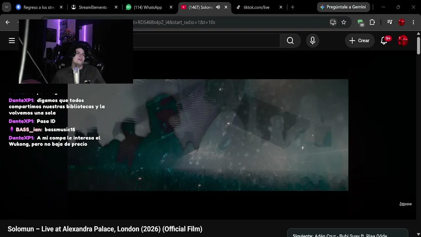421x237 pixels.
Task: Open YouTube notifications bell showing 9+
Action: tap(384, 40)
